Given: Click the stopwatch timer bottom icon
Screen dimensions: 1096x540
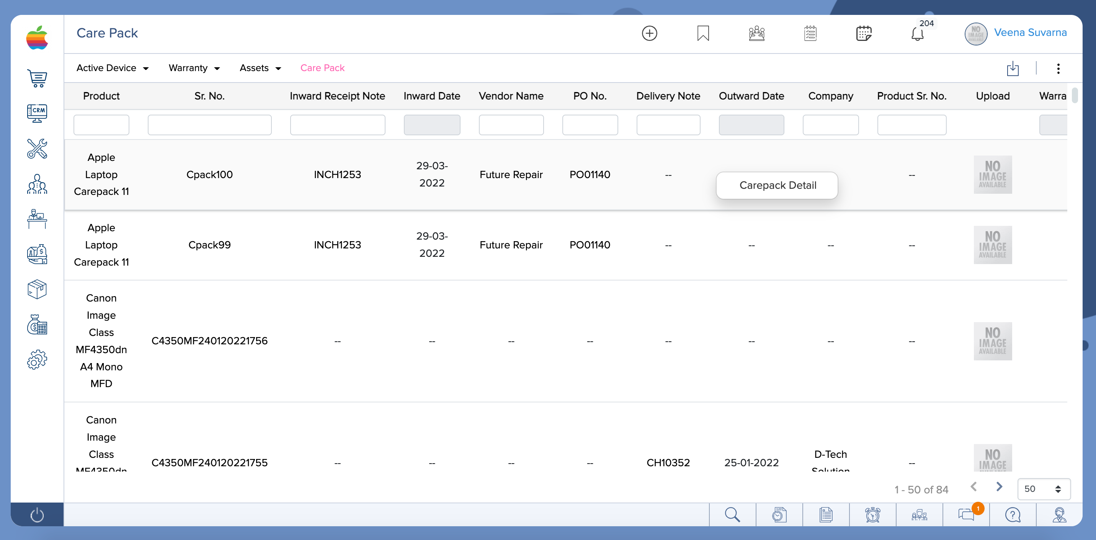Looking at the screenshot, I should pos(779,514).
